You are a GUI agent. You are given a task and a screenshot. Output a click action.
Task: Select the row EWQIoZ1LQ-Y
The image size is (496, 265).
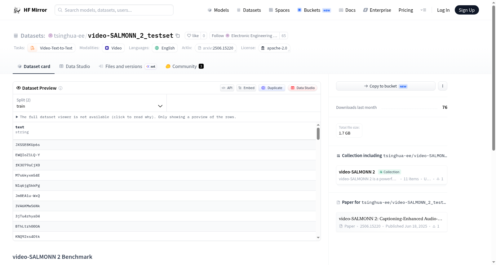click(x=164, y=155)
